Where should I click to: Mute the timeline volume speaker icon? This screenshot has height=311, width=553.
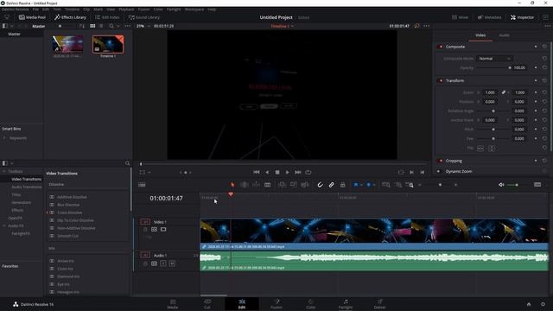(501, 185)
